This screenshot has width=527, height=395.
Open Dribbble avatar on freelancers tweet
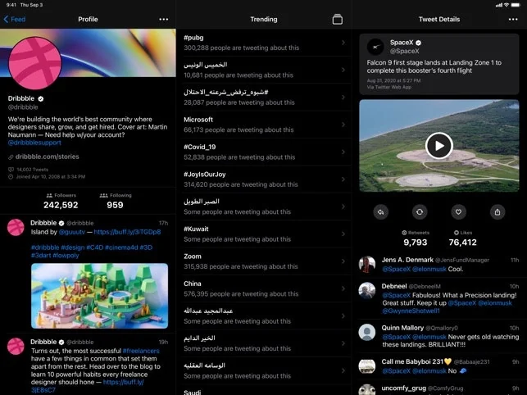[16, 347]
